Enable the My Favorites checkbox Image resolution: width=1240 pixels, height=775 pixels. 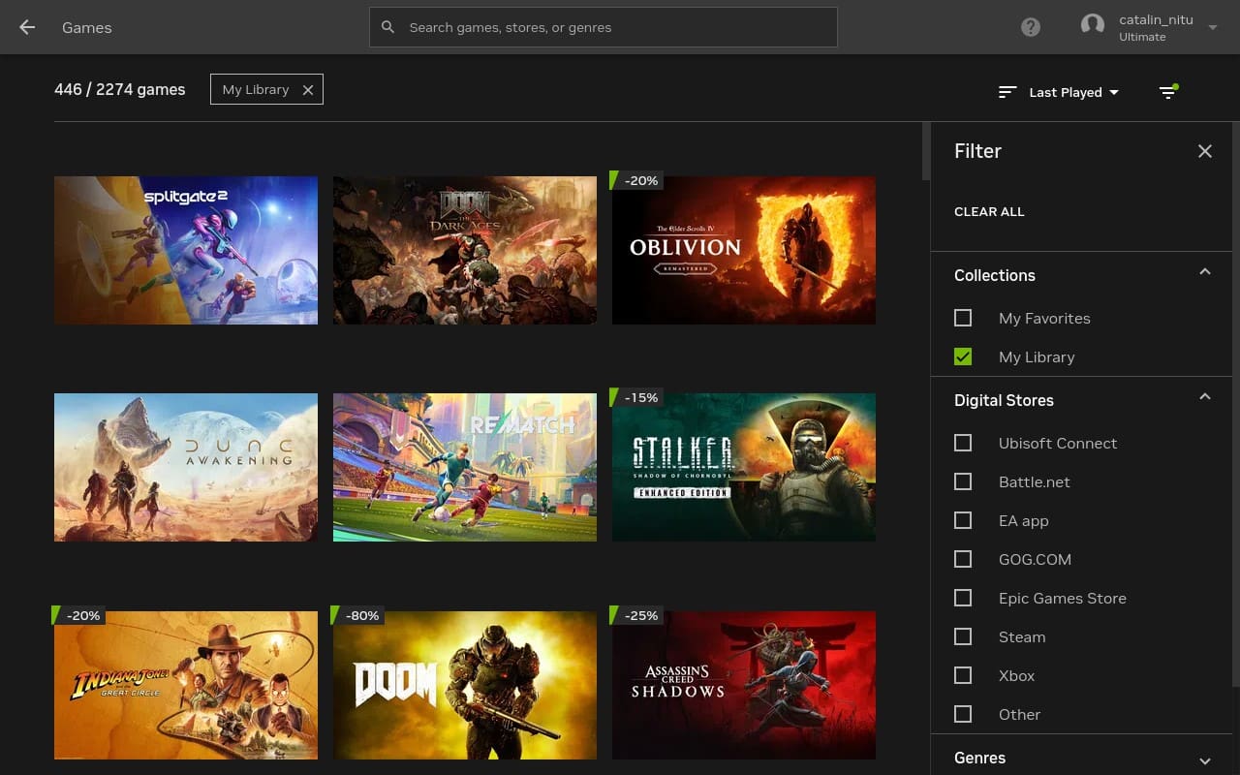point(963,318)
